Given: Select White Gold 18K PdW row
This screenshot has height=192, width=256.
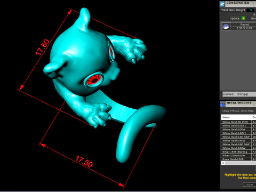Looking at the screenshot, I should pyautogui.click(x=238, y=145).
